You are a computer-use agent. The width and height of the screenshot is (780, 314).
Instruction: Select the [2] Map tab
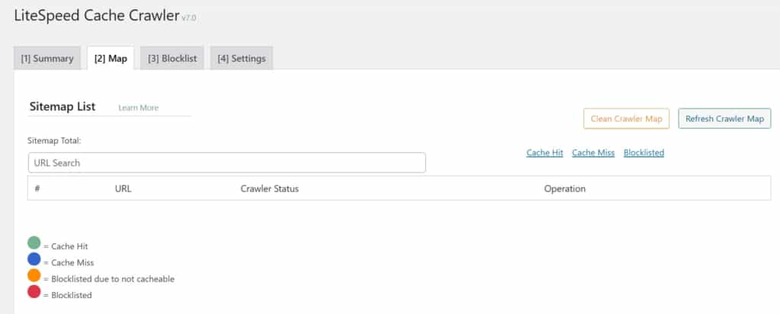[x=110, y=58]
